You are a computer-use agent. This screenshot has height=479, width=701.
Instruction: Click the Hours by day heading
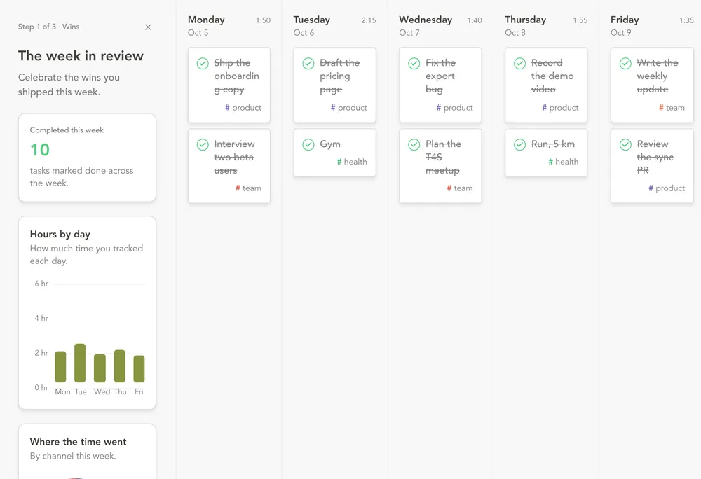(x=60, y=234)
